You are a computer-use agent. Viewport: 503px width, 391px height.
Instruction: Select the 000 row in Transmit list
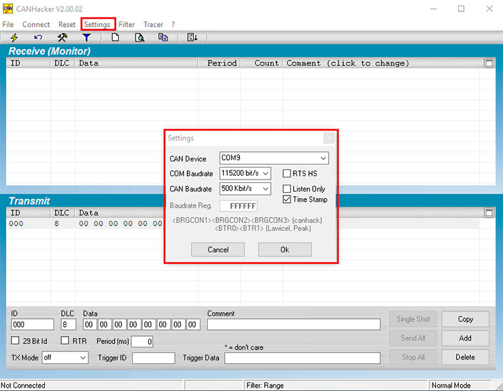(243, 224)
